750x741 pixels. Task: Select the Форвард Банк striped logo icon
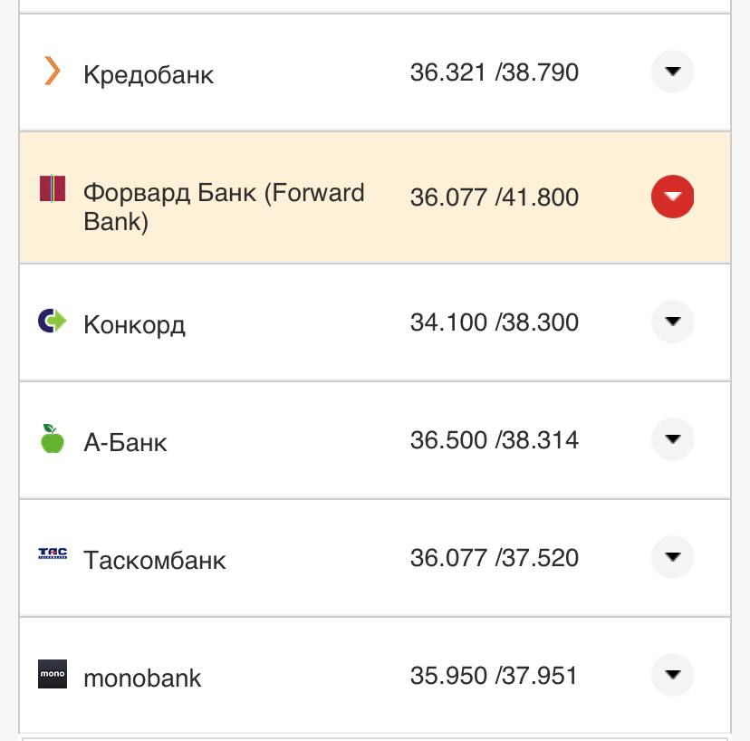53,188
